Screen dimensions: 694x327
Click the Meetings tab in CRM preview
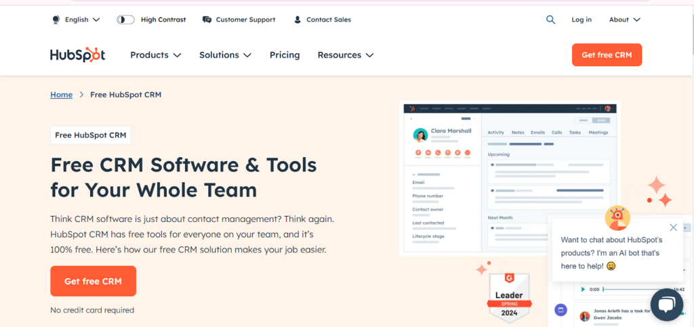pyautogui.click(x=598, y=132)
